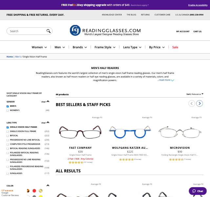Viewport: 210px width, 197px height.
Task: Open the Fast Company glasses image
Action: pyautogui.click(x=80, y=132)
